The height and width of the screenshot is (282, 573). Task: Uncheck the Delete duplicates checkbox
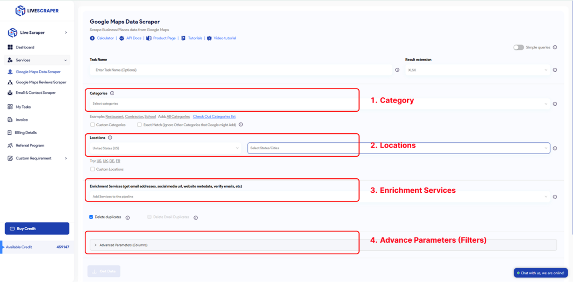click(x=91, y=217)
